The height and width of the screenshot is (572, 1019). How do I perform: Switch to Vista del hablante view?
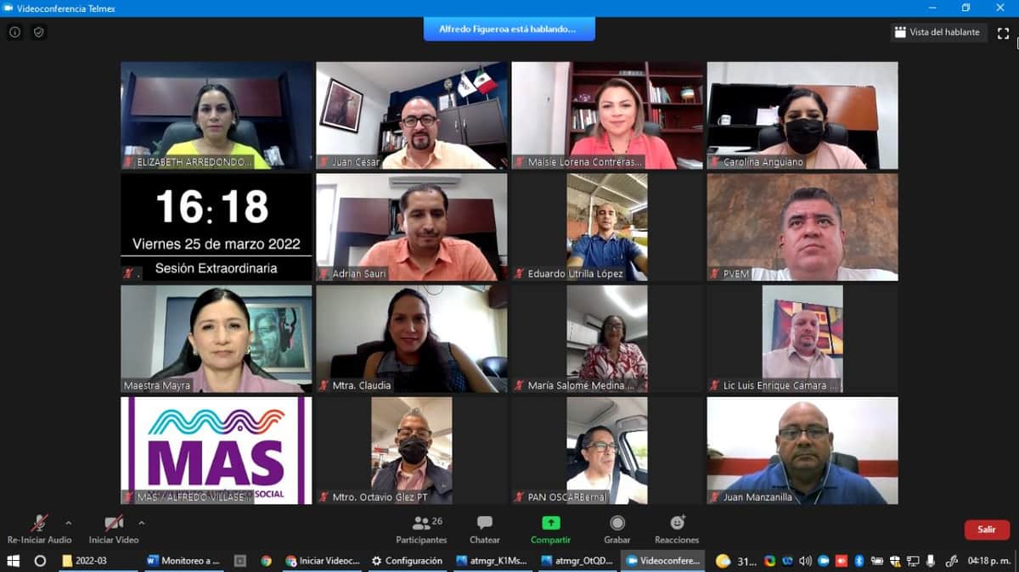[x=937, y=32]
